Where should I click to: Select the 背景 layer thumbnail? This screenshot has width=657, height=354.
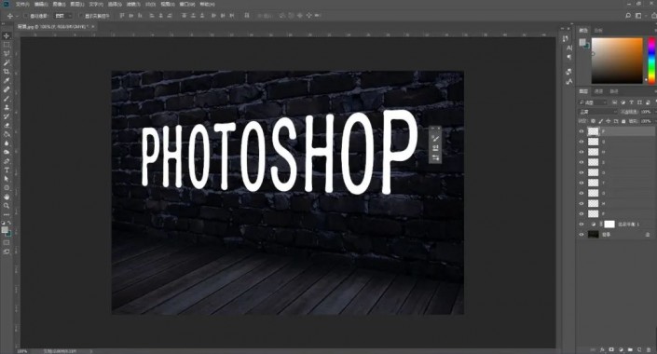593,235
